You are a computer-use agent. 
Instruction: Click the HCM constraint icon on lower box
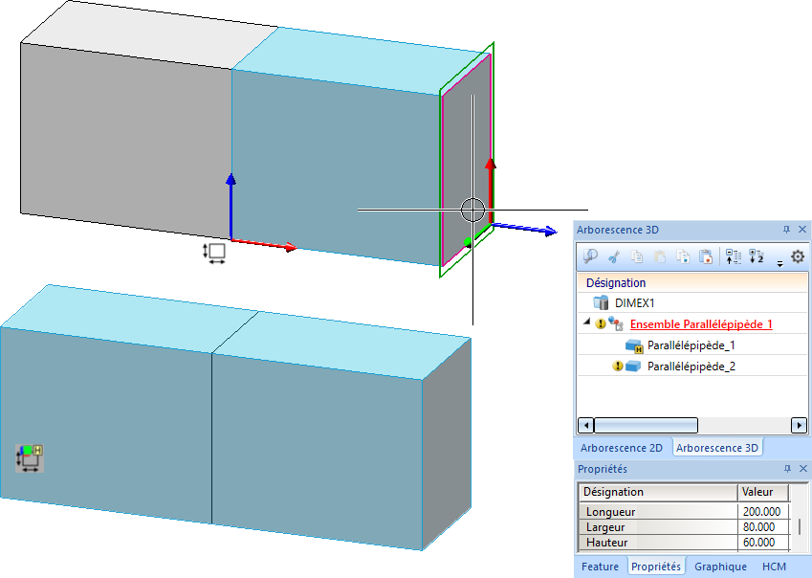[x=30, y=458]
